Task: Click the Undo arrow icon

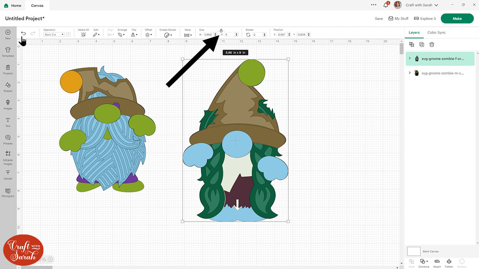Action: 23,33
